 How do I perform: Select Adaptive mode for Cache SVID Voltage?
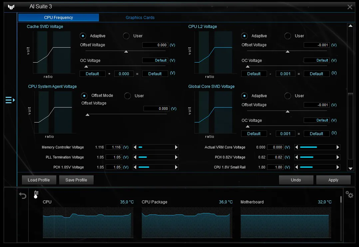click(x=83, y=36)
